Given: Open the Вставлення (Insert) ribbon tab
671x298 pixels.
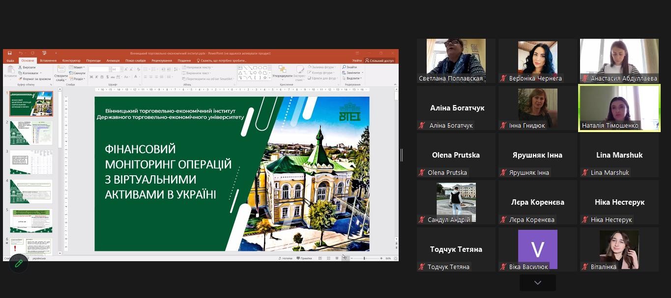Looking at the screenshot, I should (x=48, y=60).
